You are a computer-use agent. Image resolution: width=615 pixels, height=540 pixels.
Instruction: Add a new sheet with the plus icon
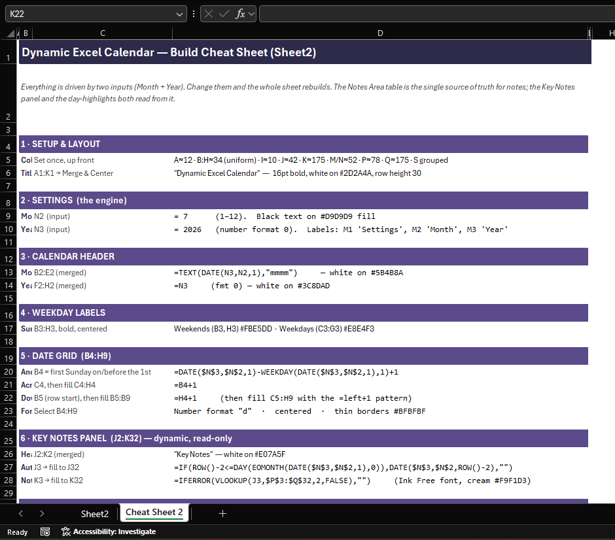(x=222, y=513)
